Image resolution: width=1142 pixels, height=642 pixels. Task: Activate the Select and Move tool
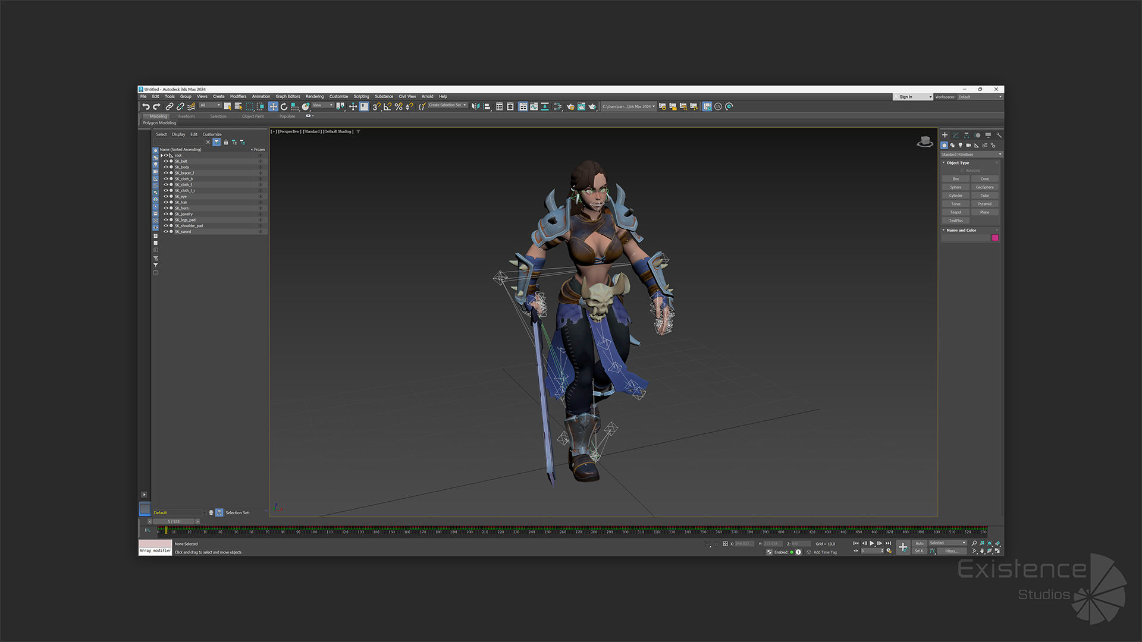pyautogui.click(x=273, y=107)
